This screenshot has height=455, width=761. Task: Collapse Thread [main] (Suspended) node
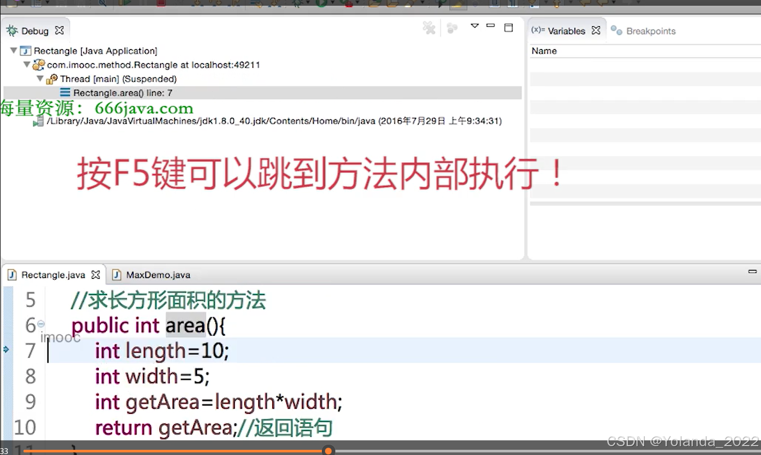(x=40, y=79)
